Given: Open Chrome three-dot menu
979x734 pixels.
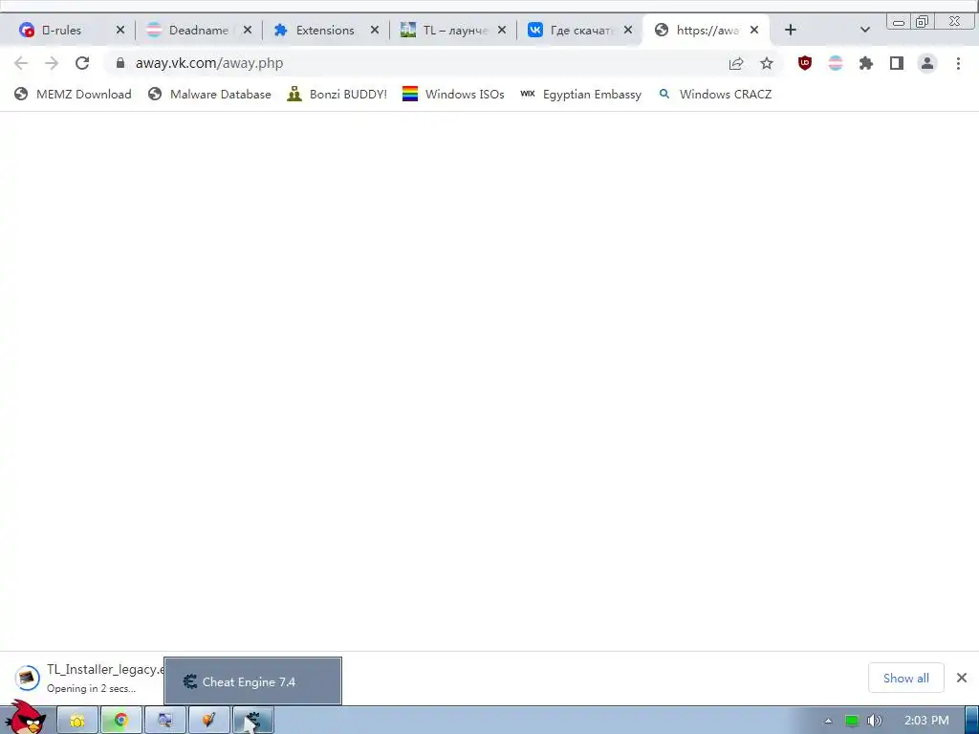Looking at the screenshot, I should click(x=958, y=63).
